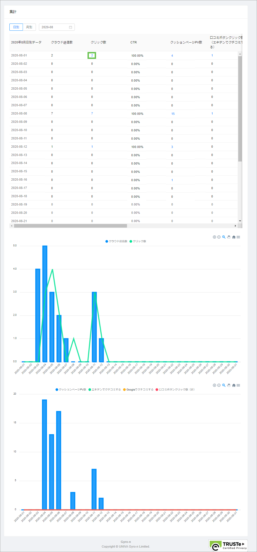Select the selection zoom tool on upper chart
The width and height of the screenshot is (257, 552).
(224, 237)
